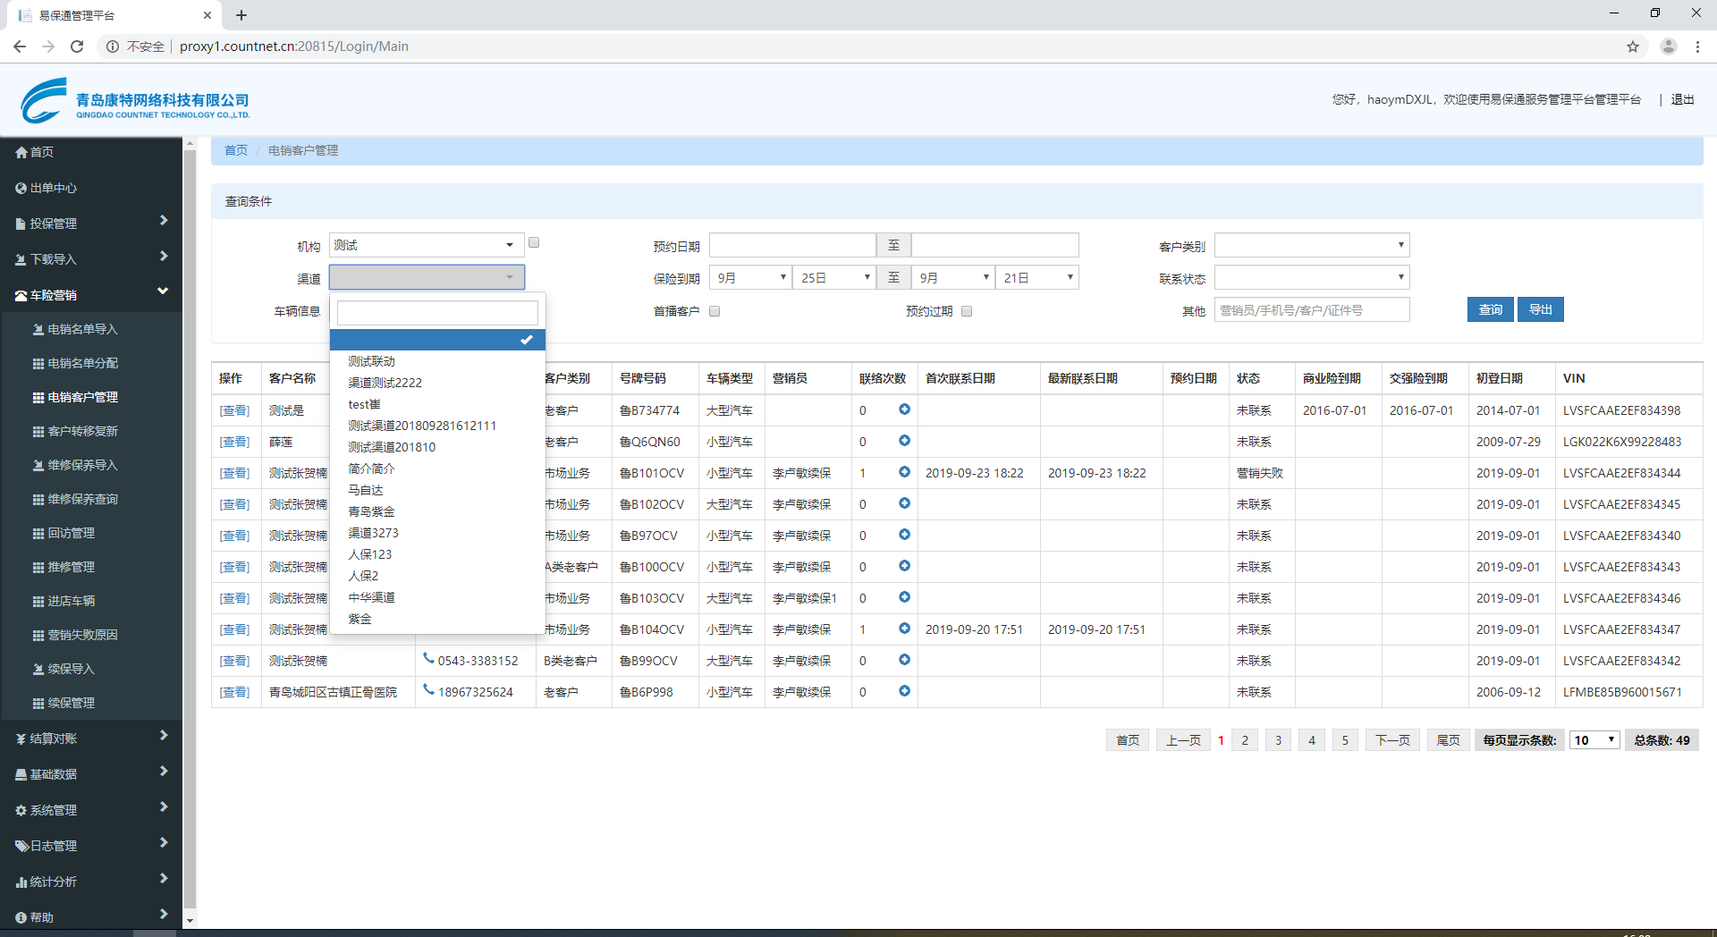Click the phone icon beside 0543-3383152

[x=428, y=659]
